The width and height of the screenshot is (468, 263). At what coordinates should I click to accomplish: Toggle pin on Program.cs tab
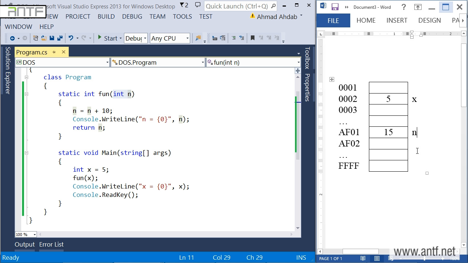pyautogui.click(x=54, y=52)
